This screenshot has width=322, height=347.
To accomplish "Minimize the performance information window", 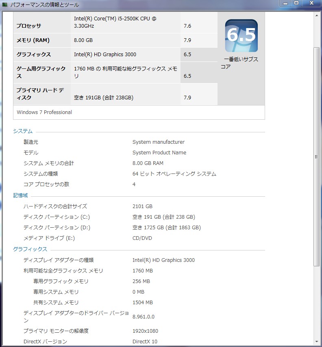I will point(285,3).
